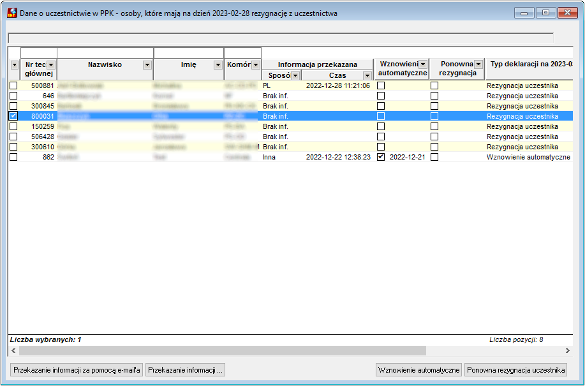Screen dimensions: 585x386
Task: Open the Wznowienie automatyczne filter dropdown
Action: tap(423, 64)
